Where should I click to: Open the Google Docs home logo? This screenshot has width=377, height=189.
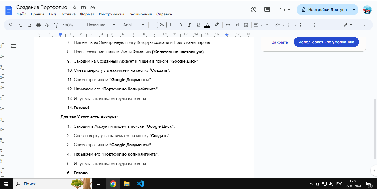(9, 10)
